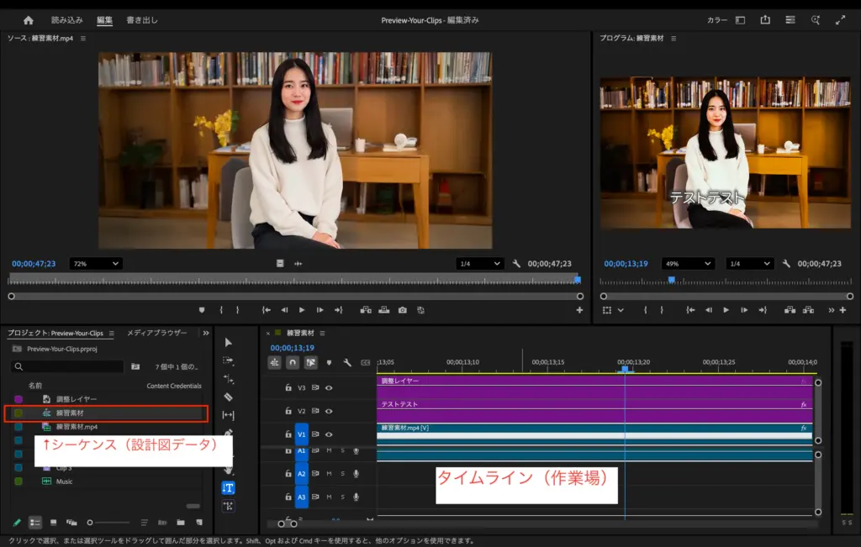Screen dimensions: 861x547
Task: Open timeline settings wrench icon
Action: (x=346, y=363)
